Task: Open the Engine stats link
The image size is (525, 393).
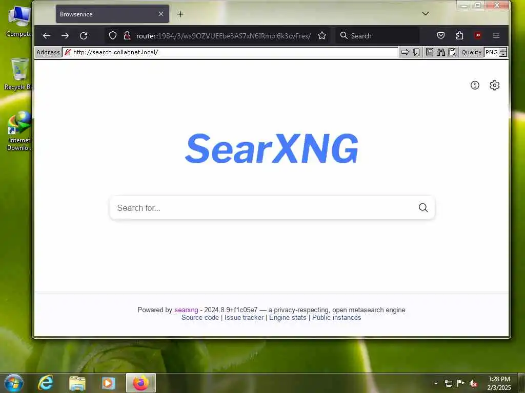Action: pos(288,317)
